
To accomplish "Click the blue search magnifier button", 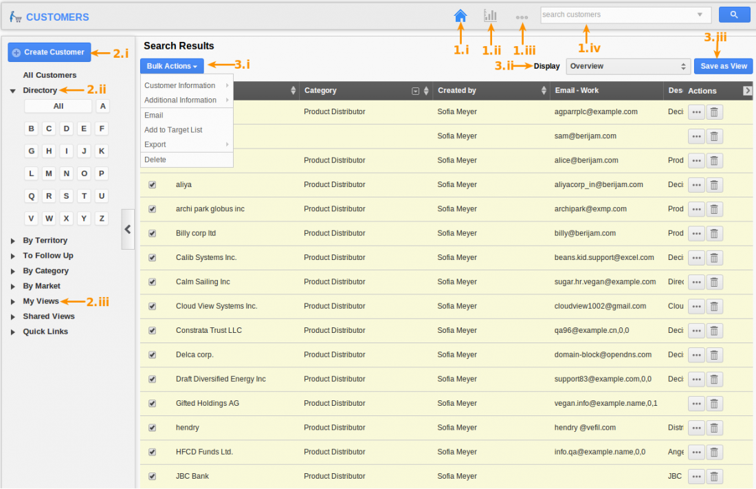I will coord(734,15).
